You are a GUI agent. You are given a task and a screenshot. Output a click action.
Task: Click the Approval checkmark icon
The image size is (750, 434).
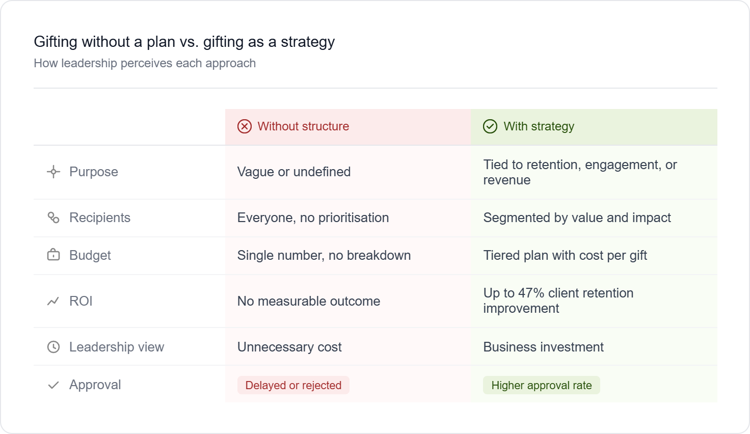pyautogui.click(x=53, y=385)
